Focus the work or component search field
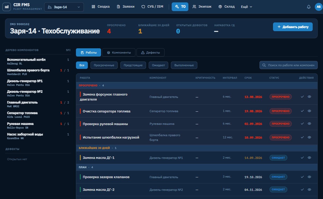The image size is (323, 199). pyautogui.click(x=288, y=65)
